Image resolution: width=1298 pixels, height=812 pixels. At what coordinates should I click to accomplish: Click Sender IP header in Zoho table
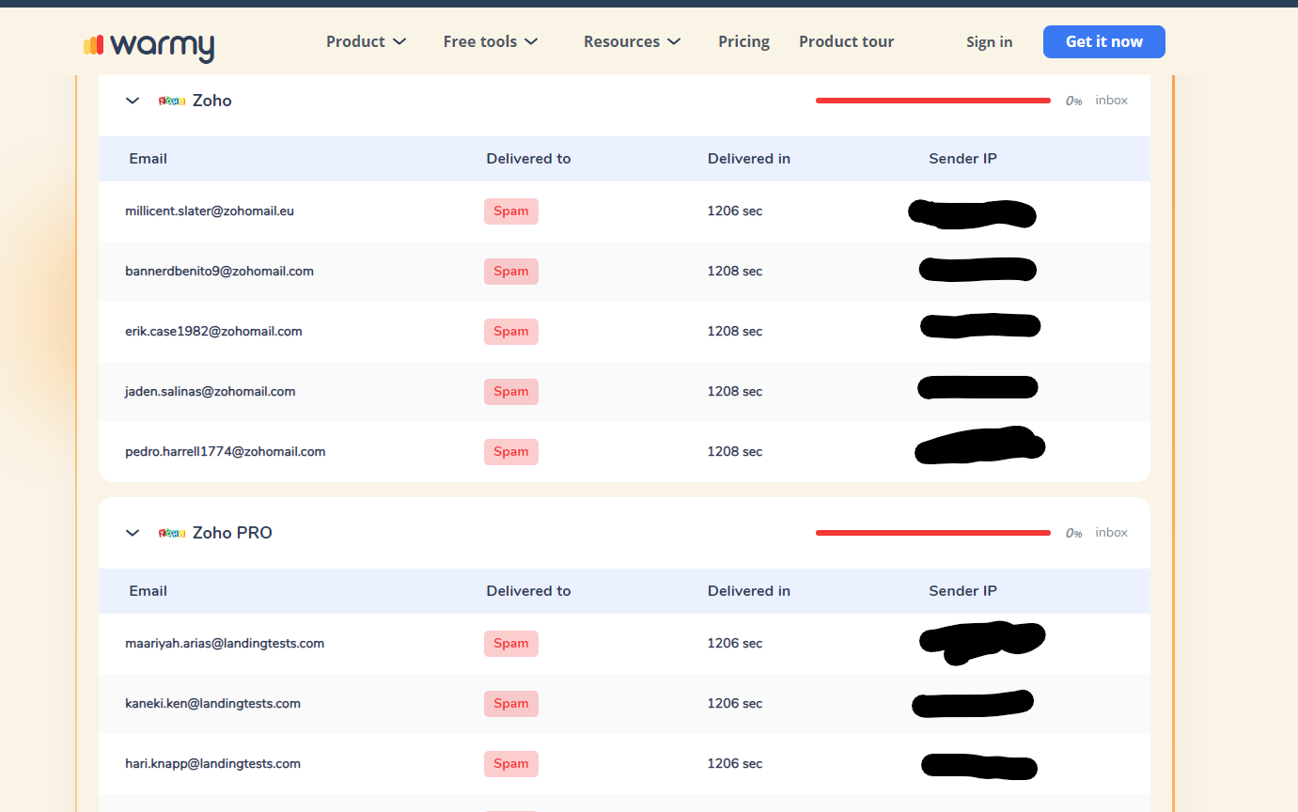tap(962, 159)
